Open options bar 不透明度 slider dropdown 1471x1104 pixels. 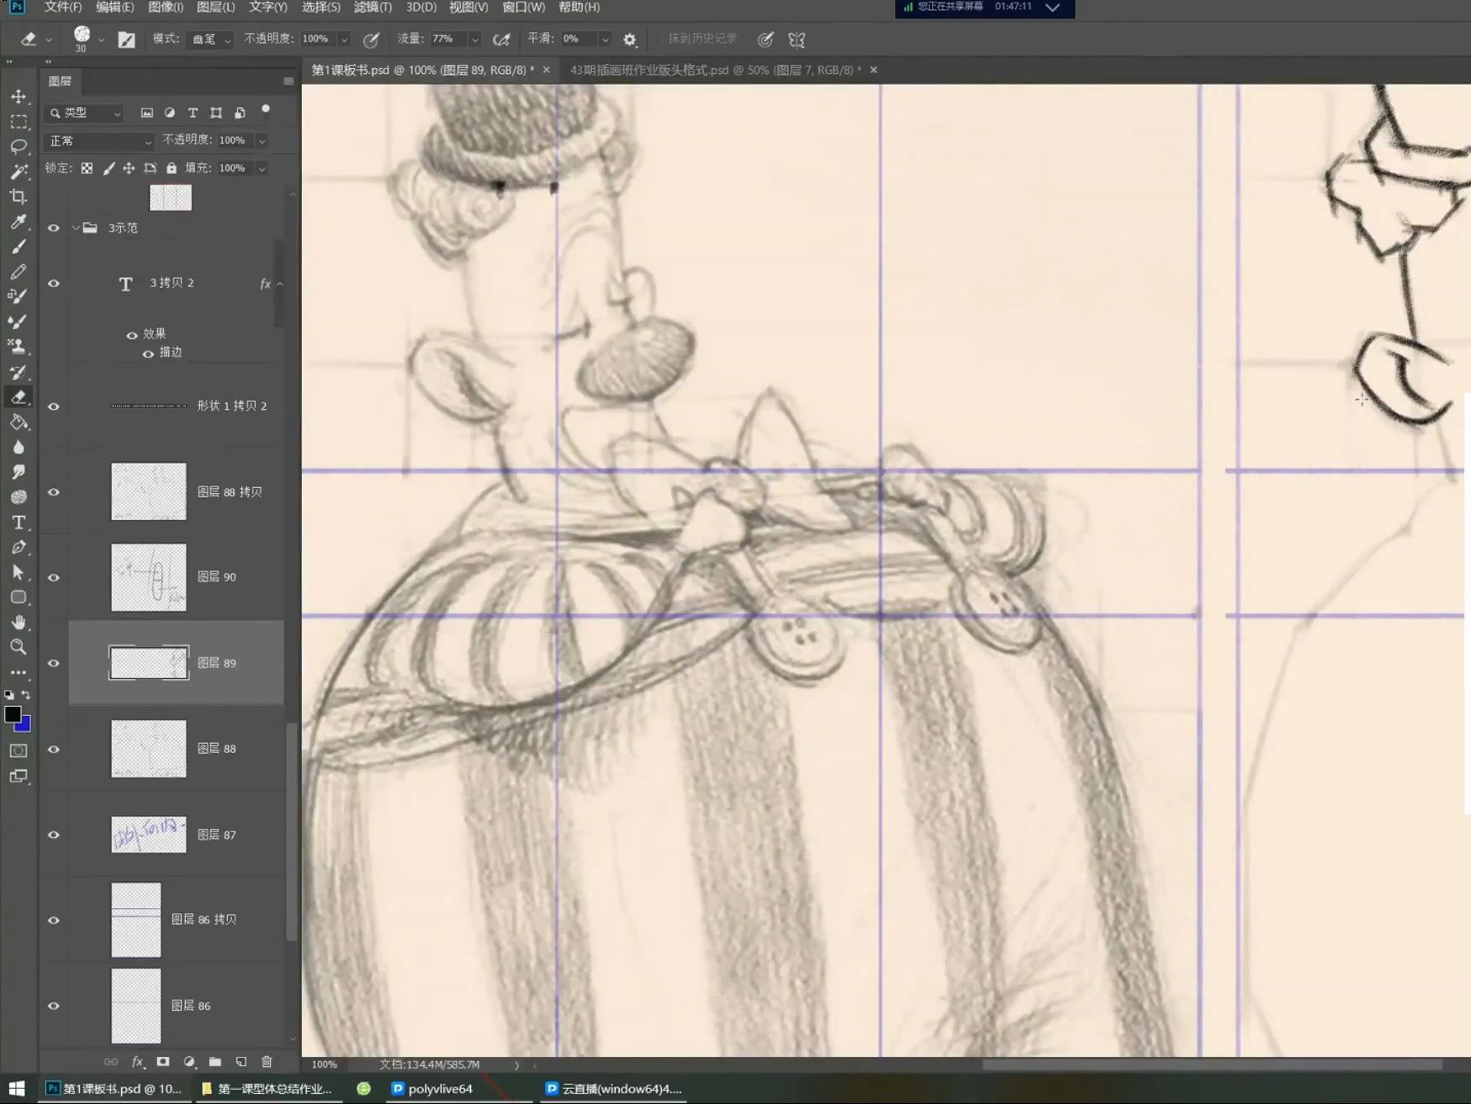point(344,40)
